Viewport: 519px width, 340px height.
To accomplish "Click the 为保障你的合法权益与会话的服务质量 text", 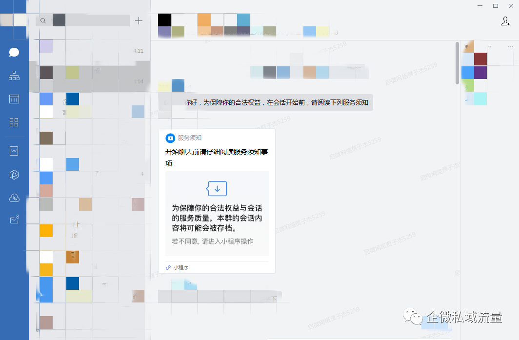I will [x=217, y=218].
